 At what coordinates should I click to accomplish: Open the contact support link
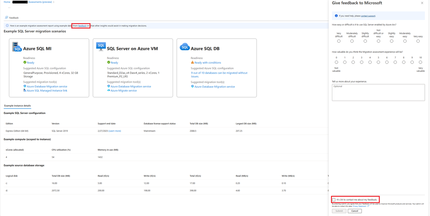[x=368, y=16]
